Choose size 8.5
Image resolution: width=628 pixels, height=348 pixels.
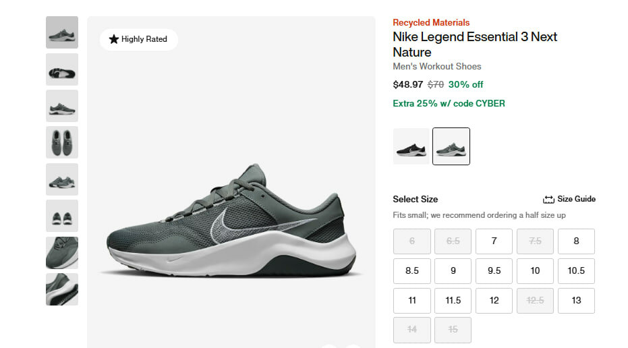tap(412, 271)
